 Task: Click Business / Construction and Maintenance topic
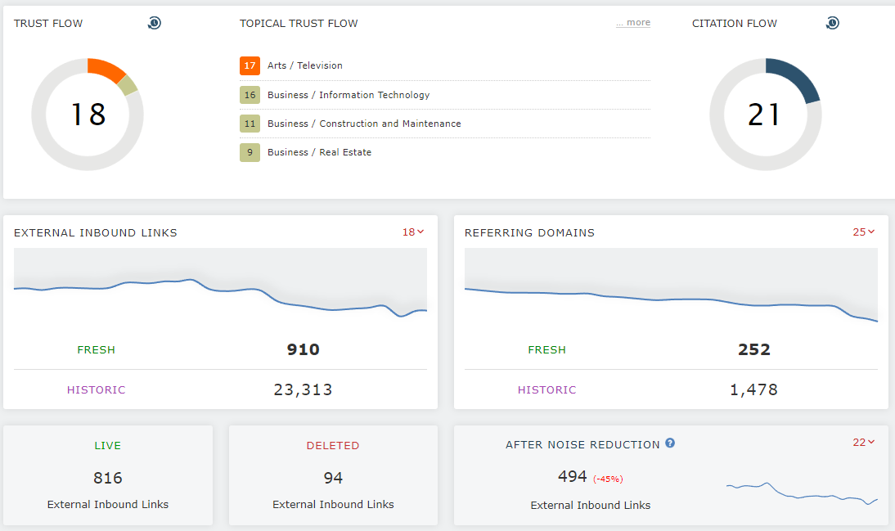[x=364, y=124]
